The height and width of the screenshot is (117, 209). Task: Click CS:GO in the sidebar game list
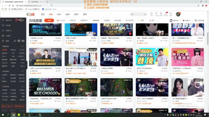pyautogui.click(x=4, y=56)
